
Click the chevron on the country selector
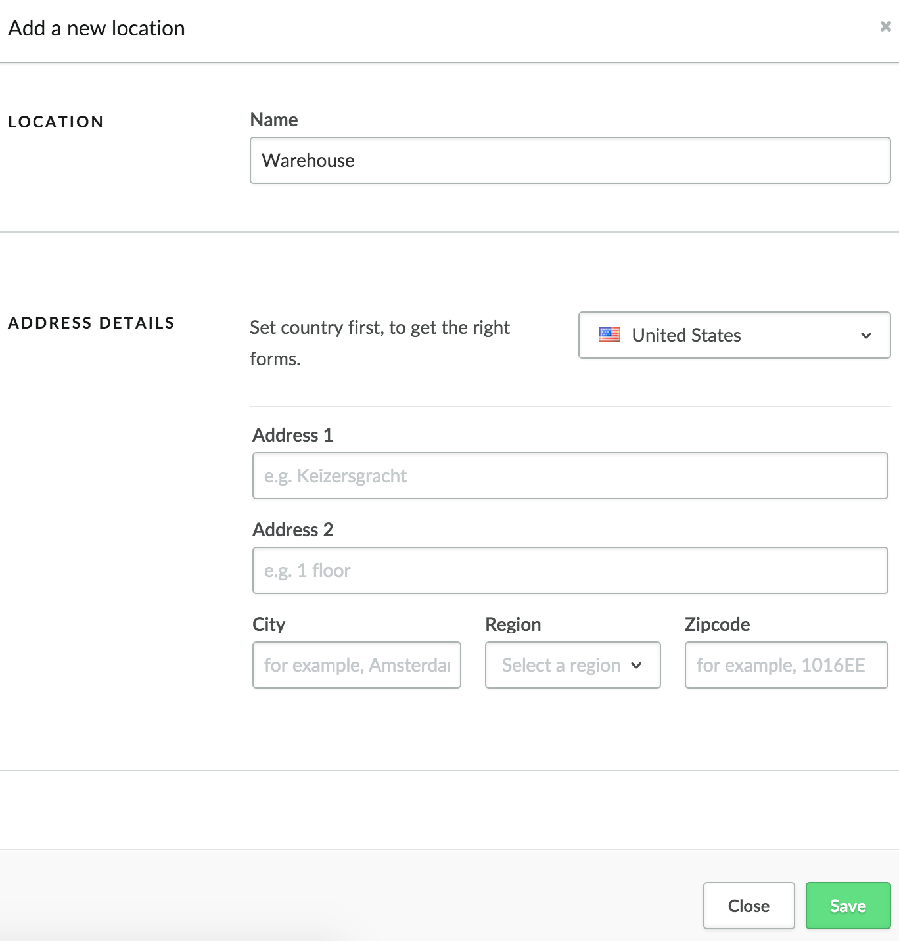[865, 336]
